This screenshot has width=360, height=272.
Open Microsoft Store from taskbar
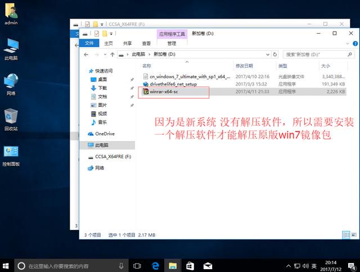point(190,266)
